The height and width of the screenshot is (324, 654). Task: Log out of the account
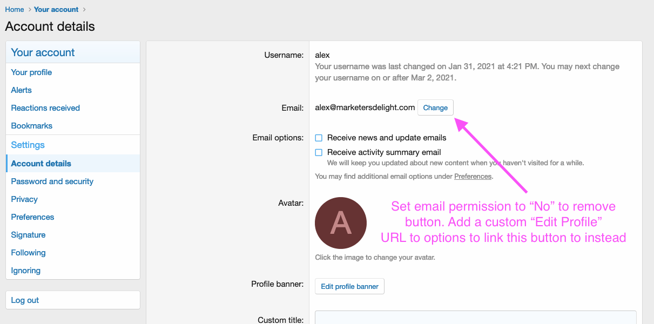coord(25,300)
